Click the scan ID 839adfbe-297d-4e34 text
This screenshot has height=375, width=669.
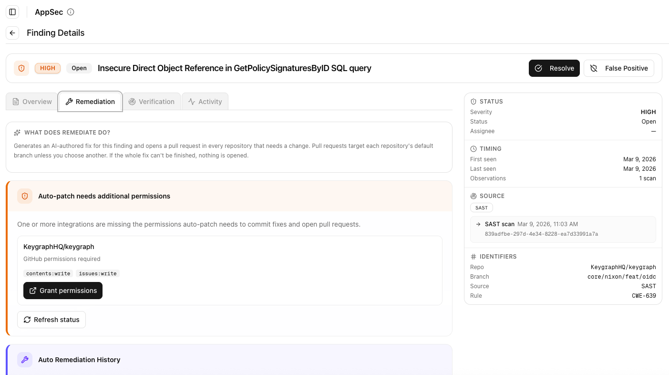pos(541,234)
